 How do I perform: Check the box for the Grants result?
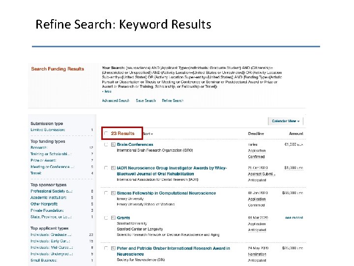pos(106,218)
